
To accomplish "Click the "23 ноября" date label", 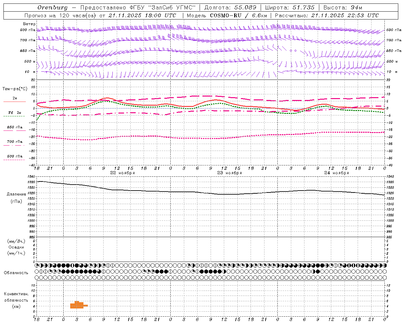I will click(x=230, y=173).
